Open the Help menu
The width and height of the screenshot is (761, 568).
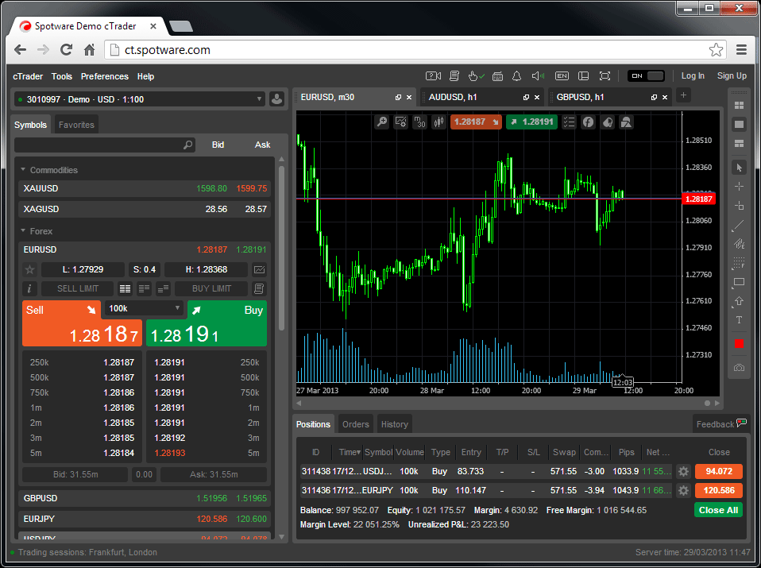click(145, 76)
